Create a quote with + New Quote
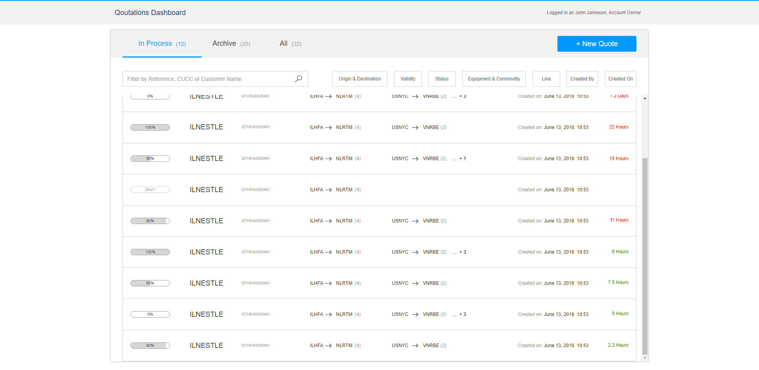Viewport: 759px width, 370px height. 597,44
